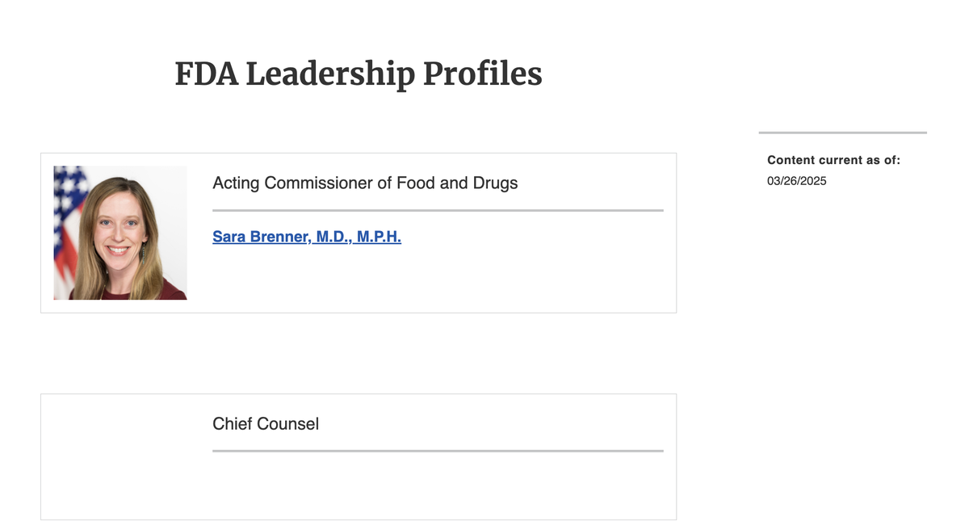Image resolution: width=969 pixels, height=530 pixels.
Task: Click the divider line under Acting Commissioner title
Action: point(438,210)
